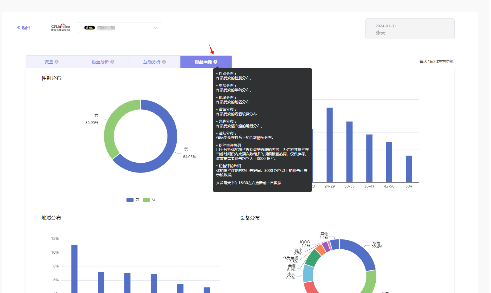Click the 42-50 age bar

(389, 162)
